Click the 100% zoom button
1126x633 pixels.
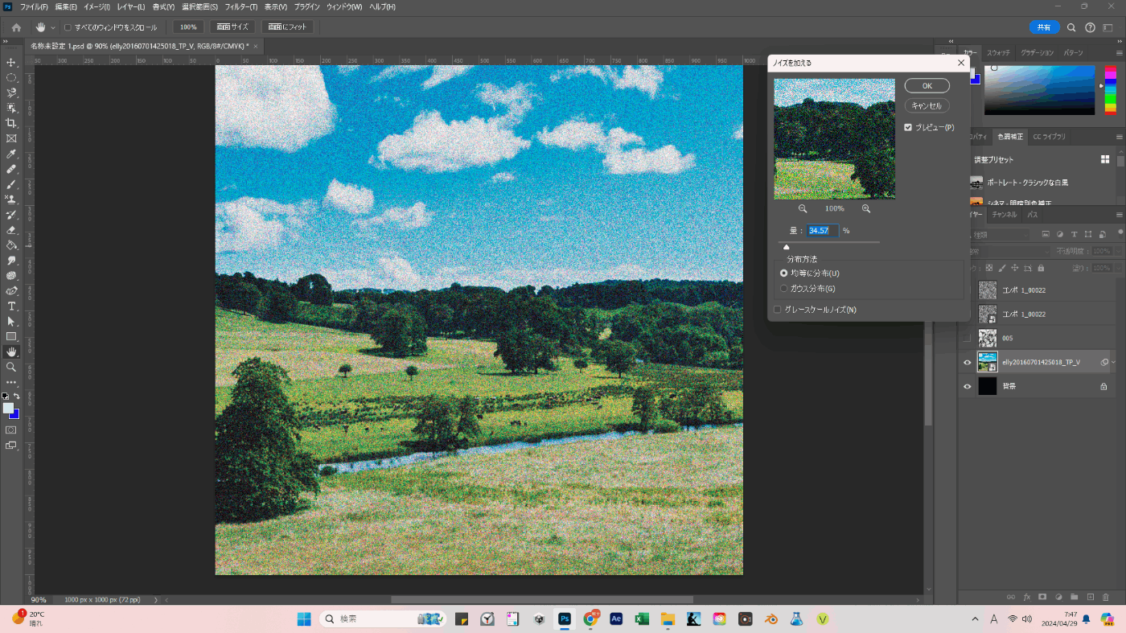click(x=188, y=27)
